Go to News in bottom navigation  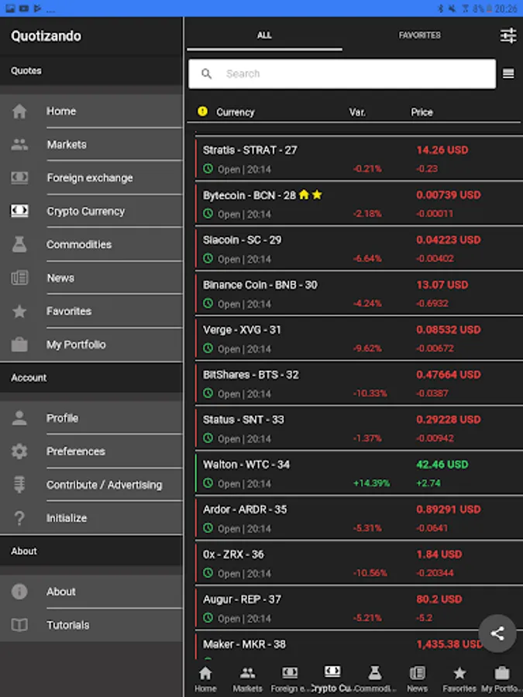click(x=417, y=677)
